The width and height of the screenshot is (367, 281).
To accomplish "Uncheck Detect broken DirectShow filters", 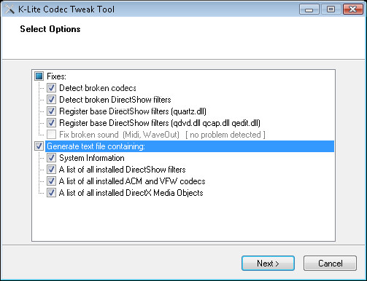I will (x=51, y=100).
